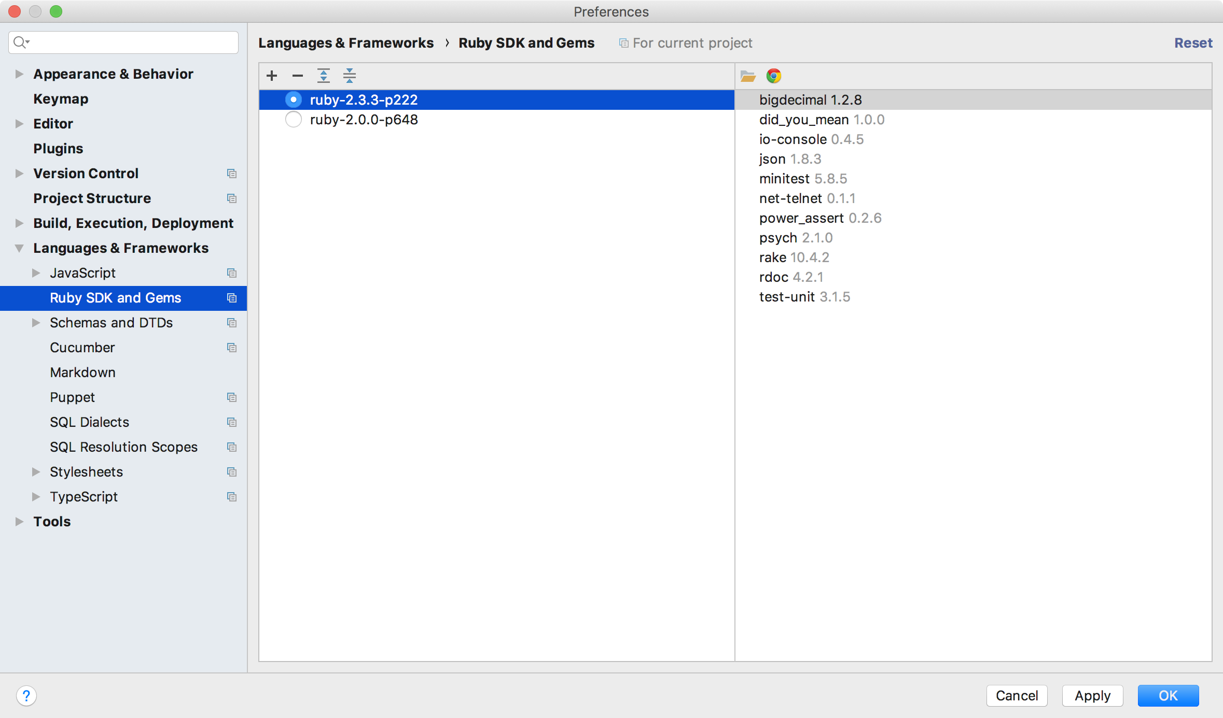Click the expand all toolbar icon
The image size is (1223, 718).
coord(324,76)
